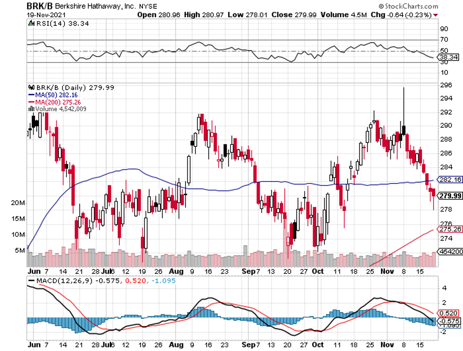Click the volume bars icon in the legend
Viewport: 463px width, 351px height.
tap(31, 109)
